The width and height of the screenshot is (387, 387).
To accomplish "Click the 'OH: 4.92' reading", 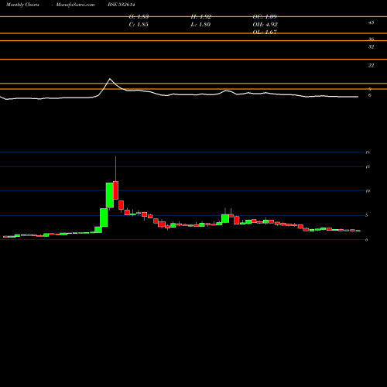I will [x=265, y=25].
